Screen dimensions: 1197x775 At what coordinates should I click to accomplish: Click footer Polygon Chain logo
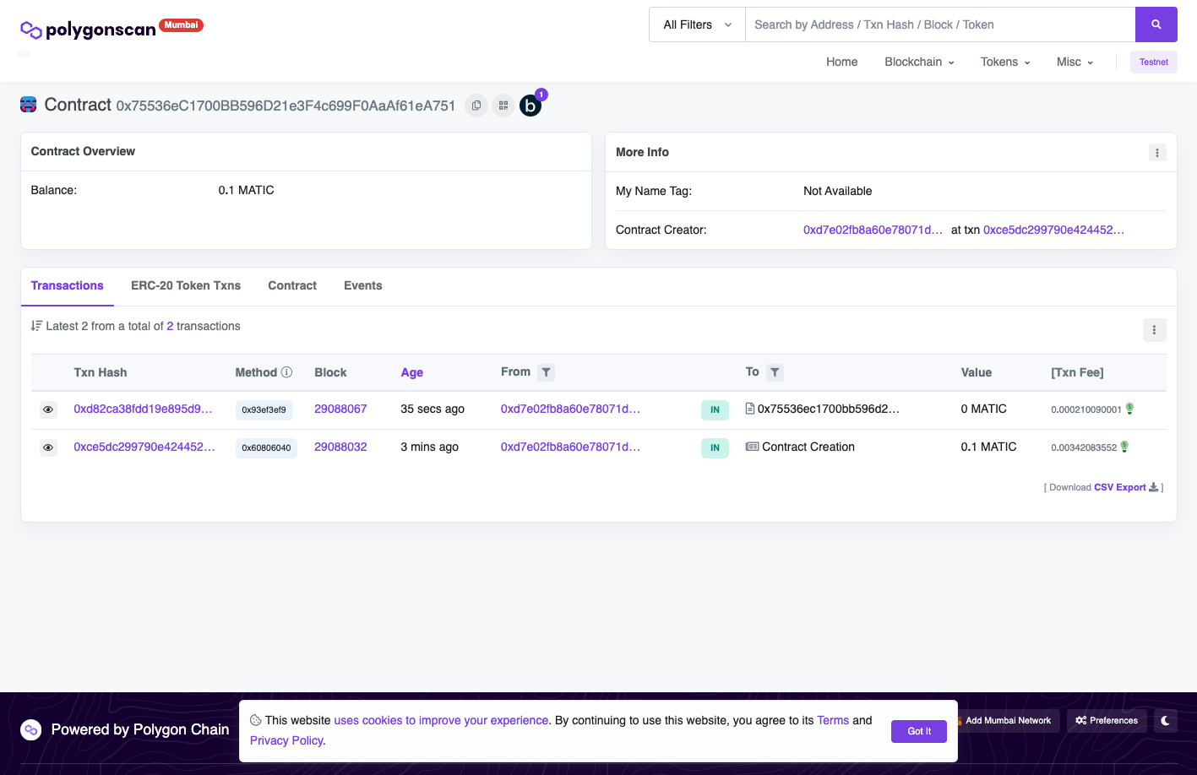point(31,730)
